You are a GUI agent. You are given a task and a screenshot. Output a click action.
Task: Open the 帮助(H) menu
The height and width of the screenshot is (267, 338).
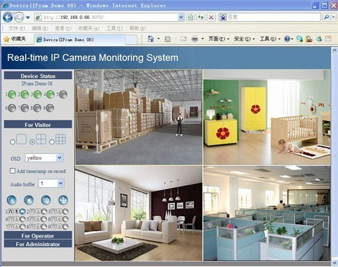coord(137,28)
